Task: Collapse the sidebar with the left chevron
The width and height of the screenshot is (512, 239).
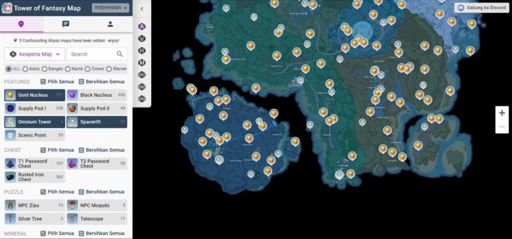Action: (141, 9)
